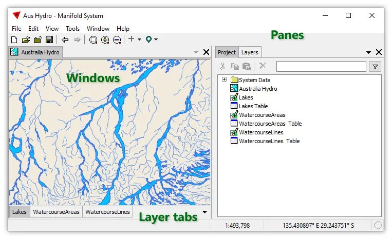
Task: Select the WatercourseAreas layer tab
Action: click(x=56, y=212)
